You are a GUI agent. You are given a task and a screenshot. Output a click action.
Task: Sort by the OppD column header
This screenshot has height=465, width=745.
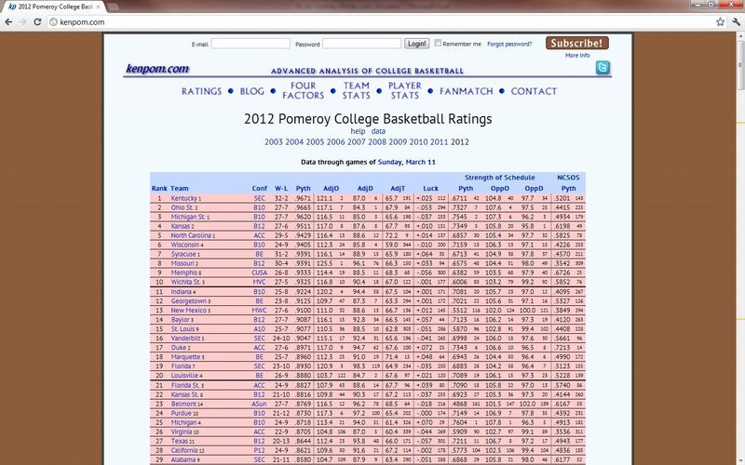point(534,189)
